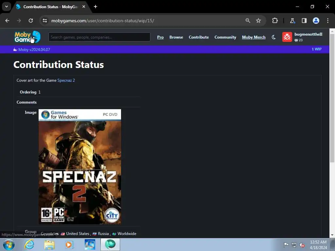Click the red bug user avatar

pyautogui.click(x=287, y=37)
